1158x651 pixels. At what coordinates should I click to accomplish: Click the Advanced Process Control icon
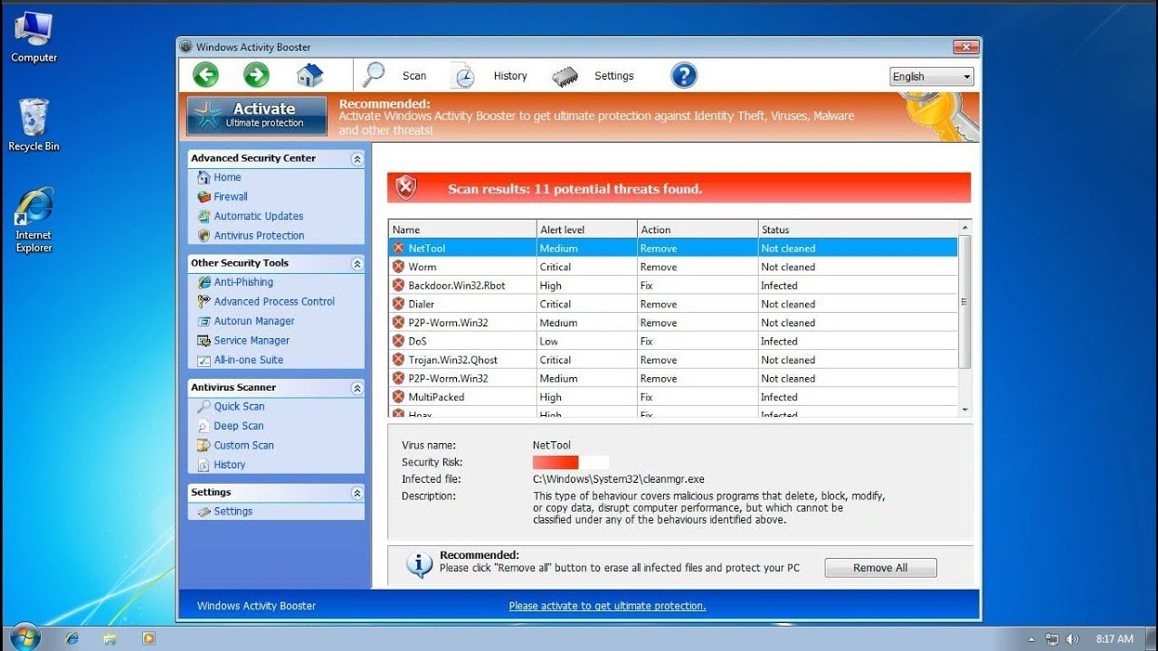[x=204, y=302]
